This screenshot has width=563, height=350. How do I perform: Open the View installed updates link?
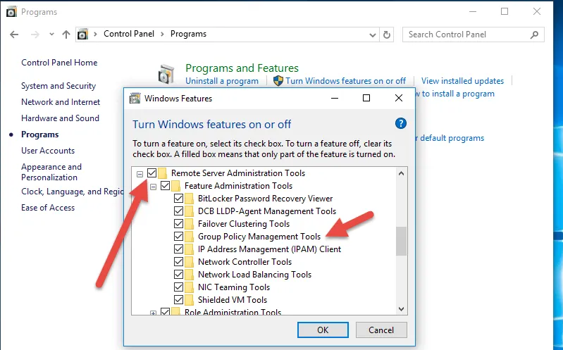point(462,81)
